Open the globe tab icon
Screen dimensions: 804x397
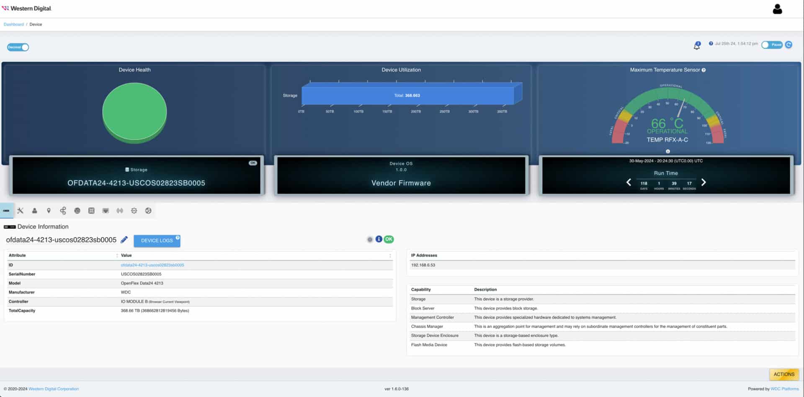(x=148, y=211)
